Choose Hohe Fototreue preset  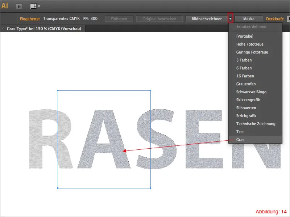[x=256, y=44]
